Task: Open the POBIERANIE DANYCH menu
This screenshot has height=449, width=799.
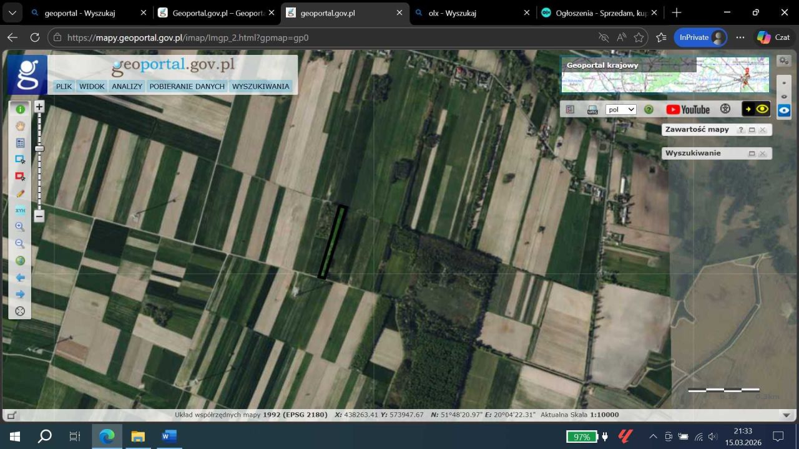Action: click(x=187, y=87)
